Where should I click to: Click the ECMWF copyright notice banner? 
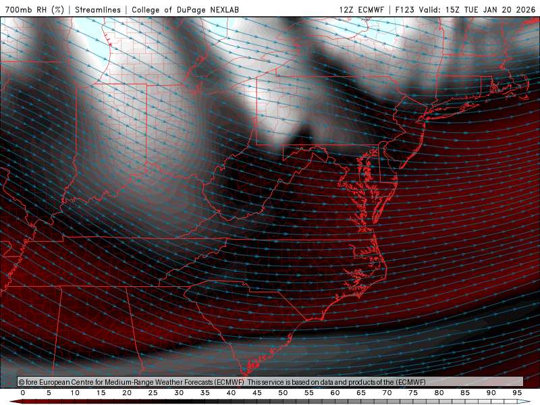pyautogui.click(x=271, y=381)
